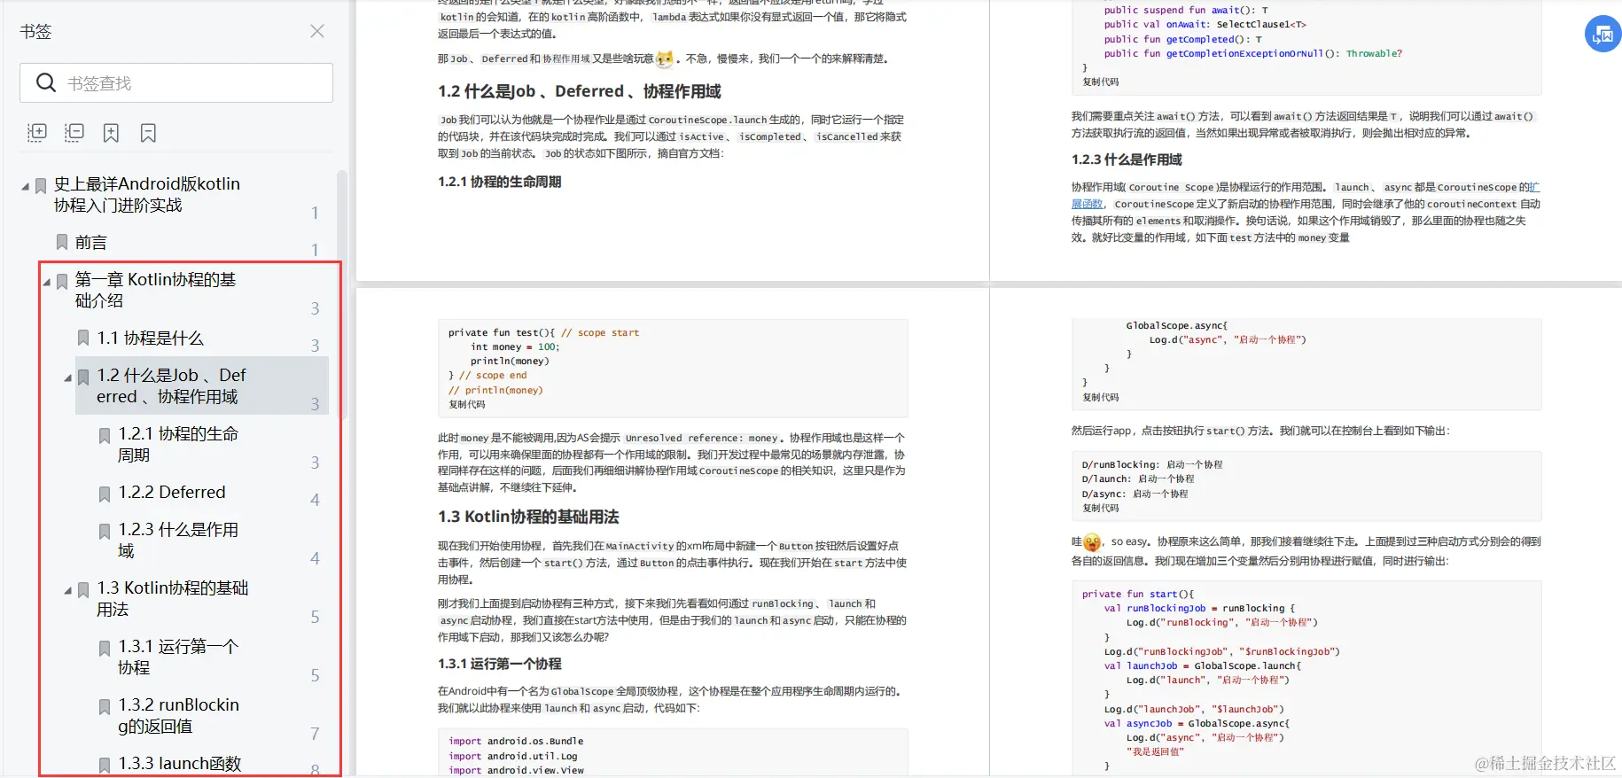Screen dimensions: 1622x778
Task: Click bookmark icon beside 1.3.2 runBlocking的返回值
Action: (105, 707)
